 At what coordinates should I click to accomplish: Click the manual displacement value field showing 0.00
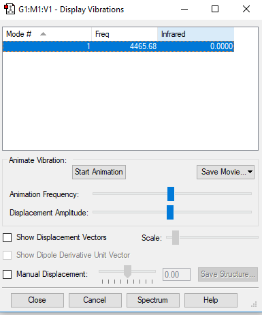176,275
